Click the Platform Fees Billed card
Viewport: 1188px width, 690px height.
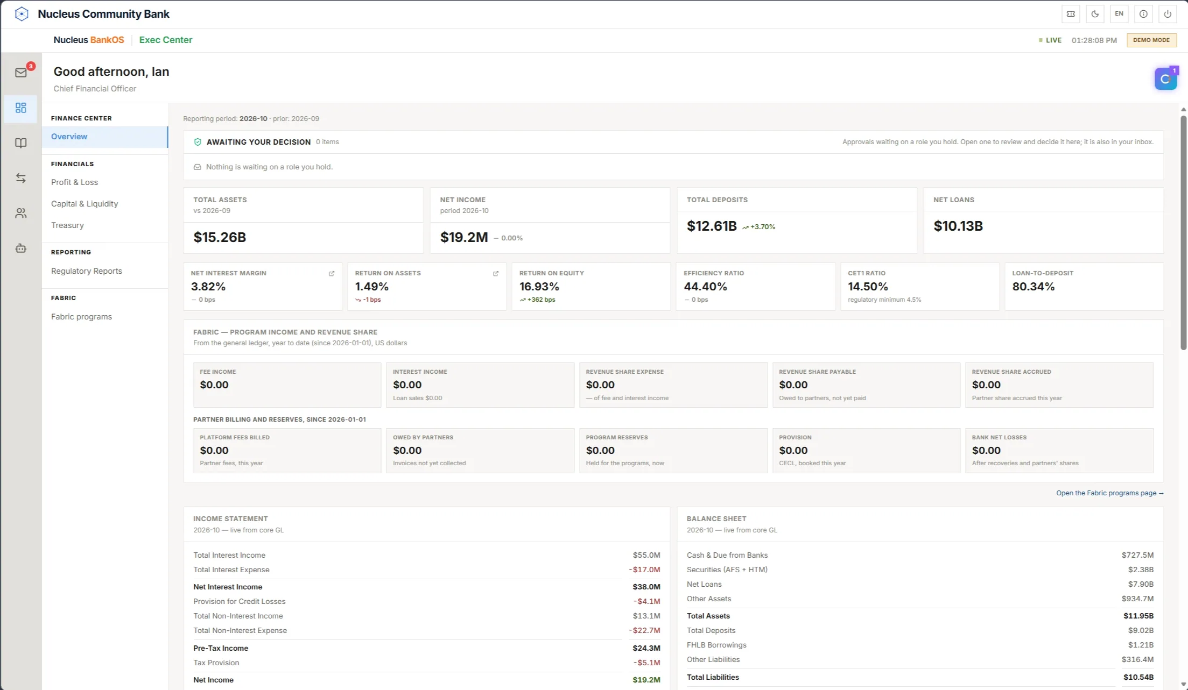(287, 451)
